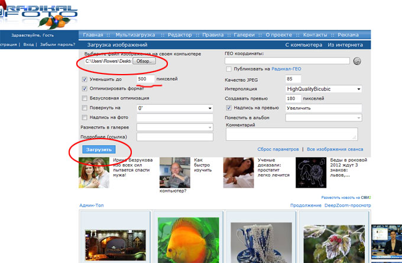The width and height of the screenshot is (402, 263).
Task: Go to the 'Редактор' menu item
Action: pos(183,35)
